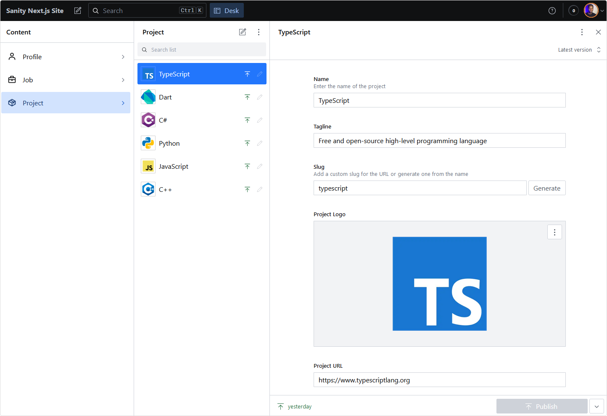607x416 pixels.
Task: Open the C++ project row
Action: point(202,189)
